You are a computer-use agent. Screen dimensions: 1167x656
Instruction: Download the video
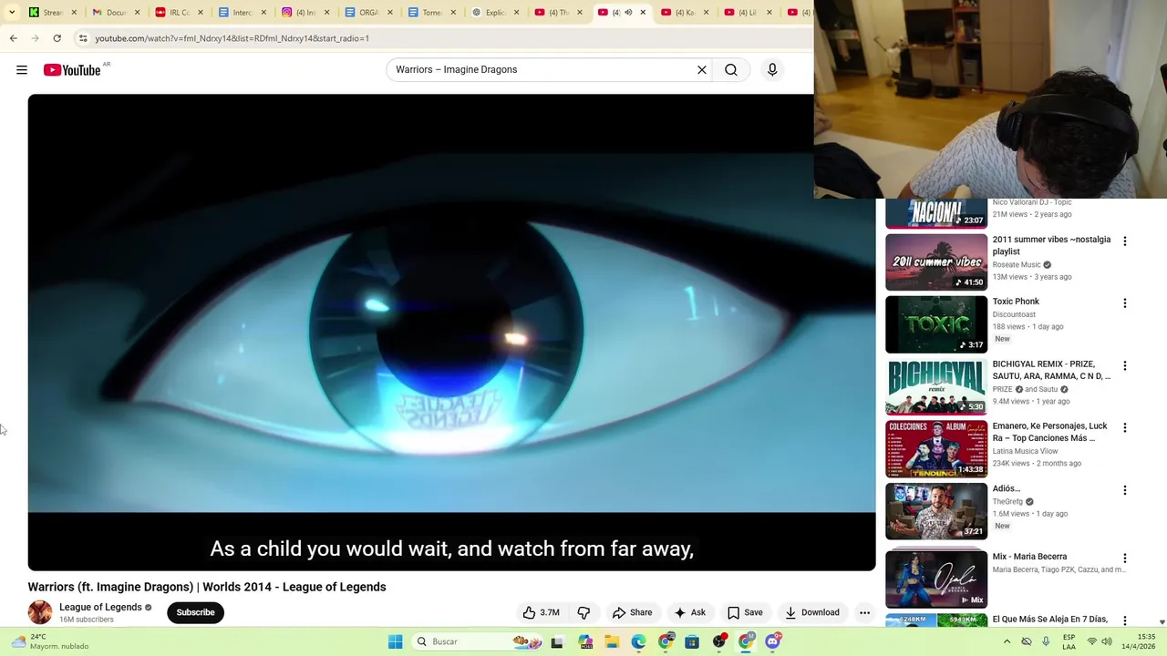click(x=812, y=612)
